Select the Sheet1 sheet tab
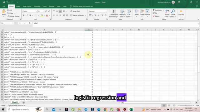 [15, 102]
